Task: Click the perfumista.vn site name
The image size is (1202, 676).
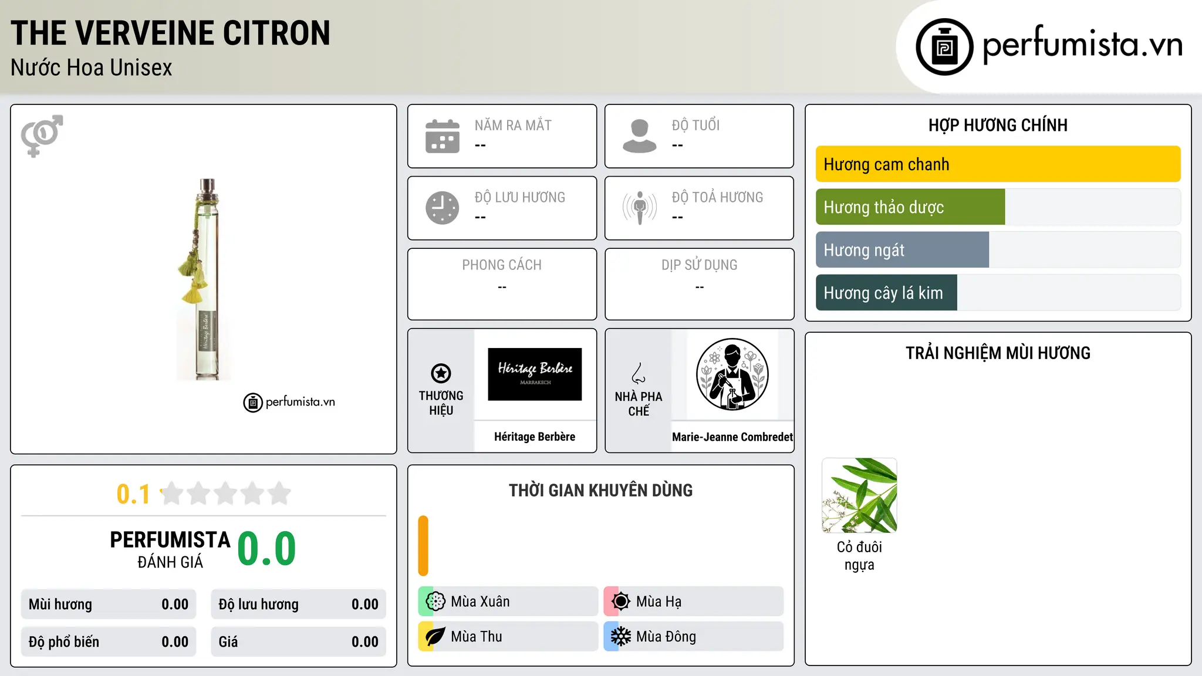Action: (1083, 44)
